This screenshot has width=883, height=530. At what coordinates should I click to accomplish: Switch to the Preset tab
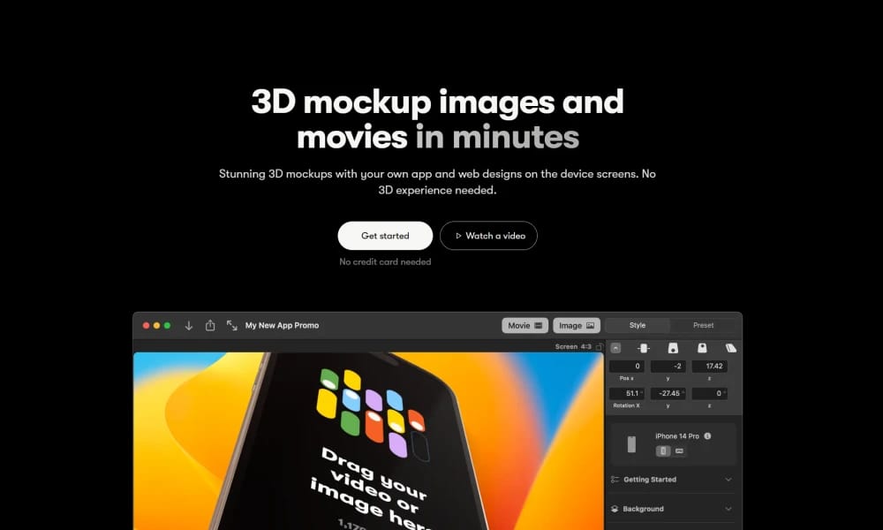(x=704, y=326)
